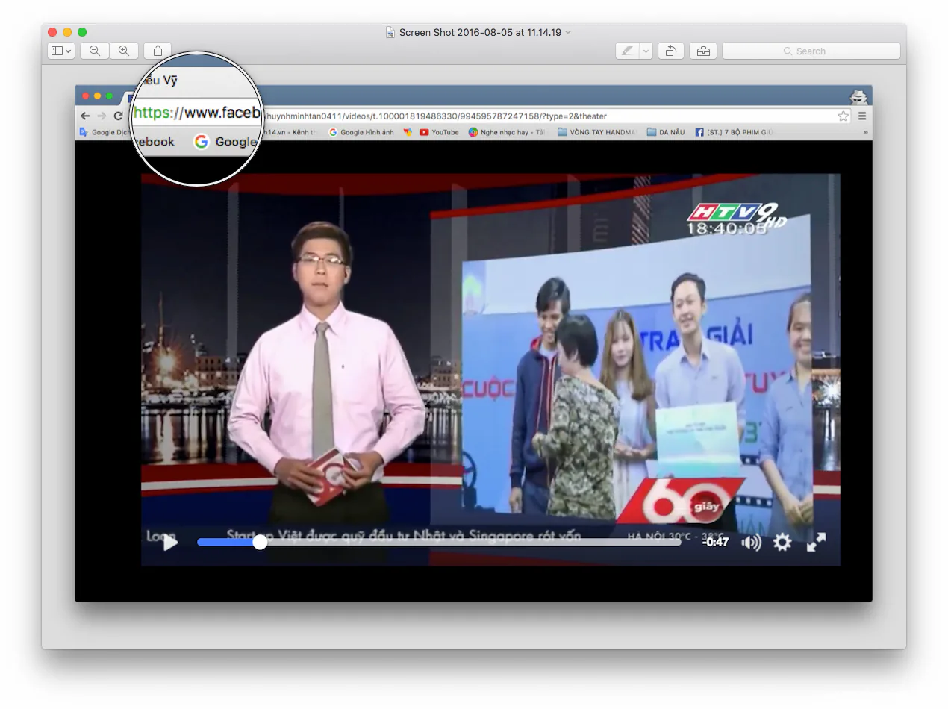Open the Nghe nhạc hay bookmark
The height and width of the screenshot is (709, 948).
[507, 132]
